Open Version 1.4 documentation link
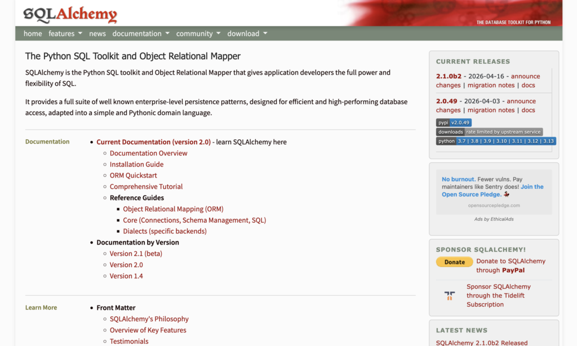 126,276
